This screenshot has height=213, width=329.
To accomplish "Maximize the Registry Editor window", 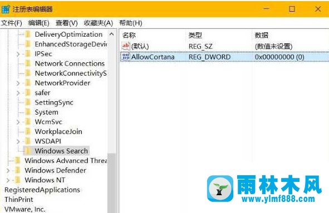I will point(292,9).
